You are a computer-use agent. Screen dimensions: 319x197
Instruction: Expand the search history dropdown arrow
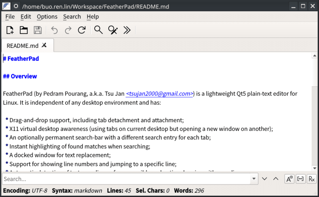(254, 179)
